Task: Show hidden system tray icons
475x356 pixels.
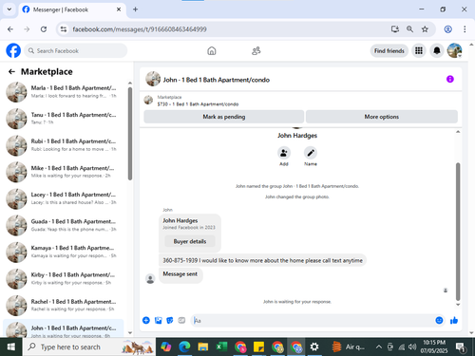Action: coord(378,347)
